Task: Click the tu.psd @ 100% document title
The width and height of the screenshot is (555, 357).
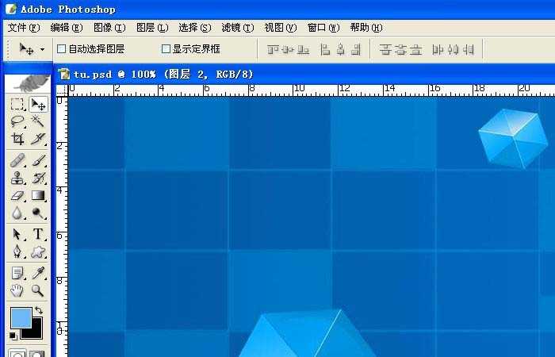Action: point(164,75)
